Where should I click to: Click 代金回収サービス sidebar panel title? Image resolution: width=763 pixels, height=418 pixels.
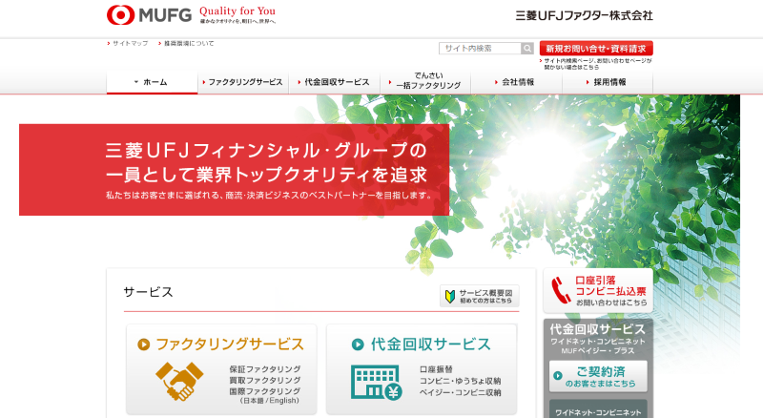598,329
